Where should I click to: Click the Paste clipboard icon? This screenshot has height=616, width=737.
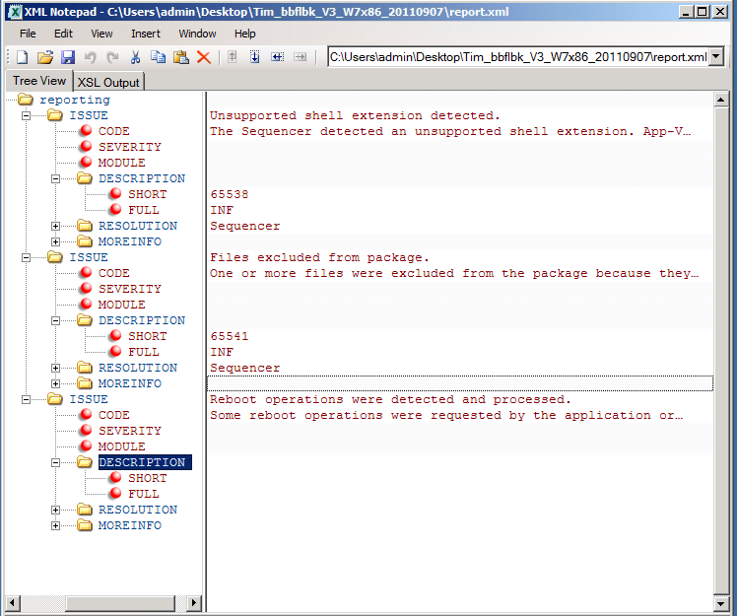(x=181, y=57)
